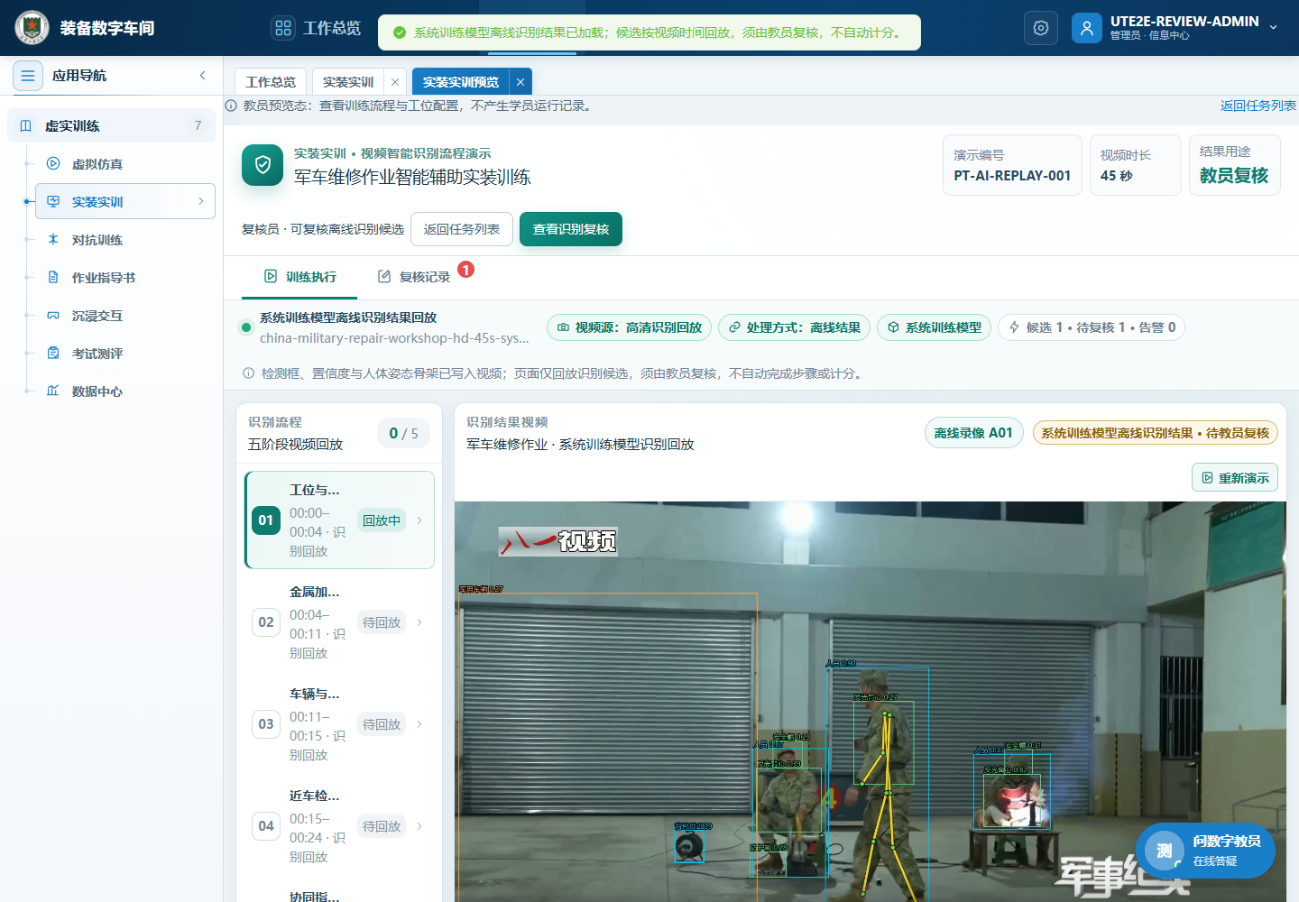This screenshot has height=902, width=1299.
Task: Click the 候选 1 待复核 1 告警 0 tag
Action: 1092,327
